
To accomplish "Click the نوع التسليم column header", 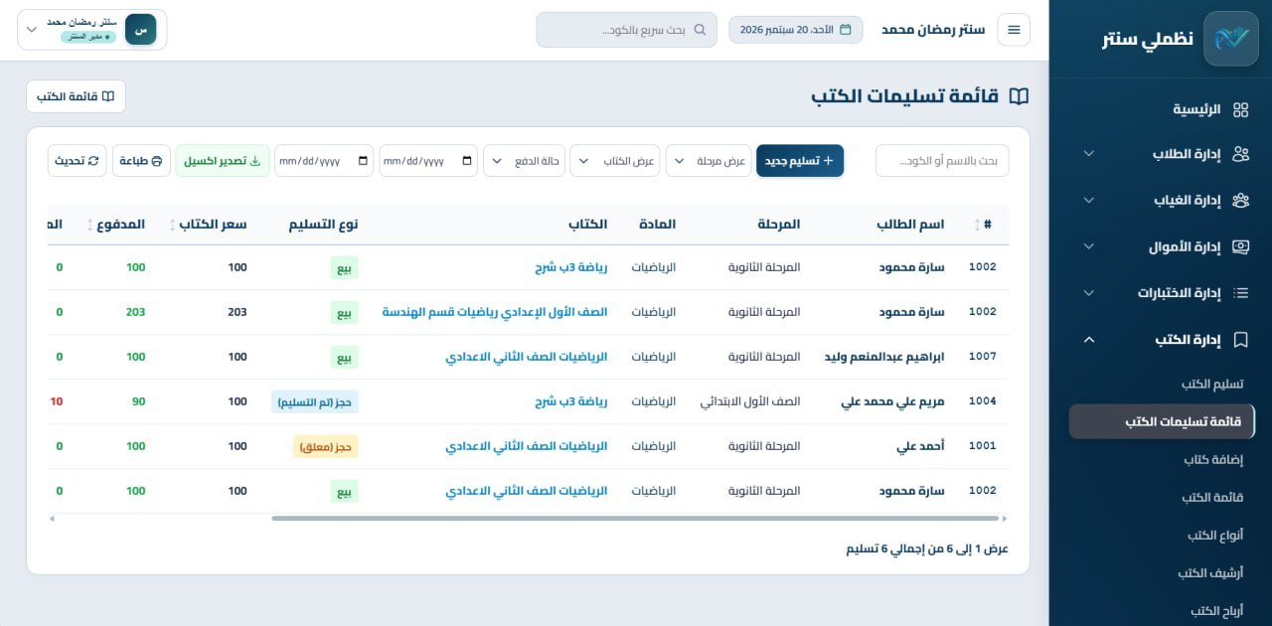I will [x=323, y=225].
